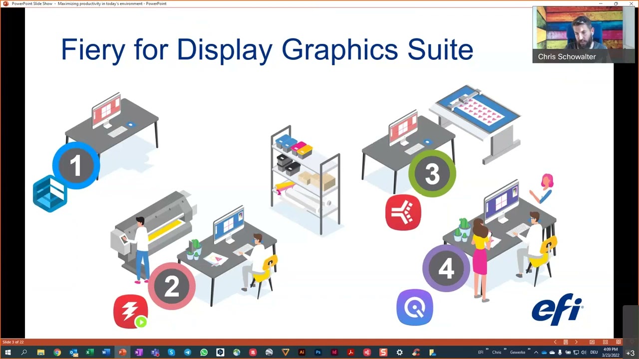Open Adobe InDesign from the taskbar
The height and width of the screenshot is (359, 639).
(334, 353)
